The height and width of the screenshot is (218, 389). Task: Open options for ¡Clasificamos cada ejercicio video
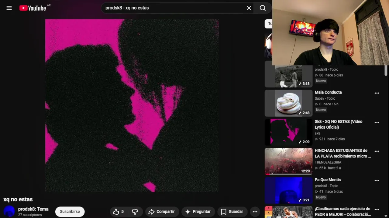(377, 210)
